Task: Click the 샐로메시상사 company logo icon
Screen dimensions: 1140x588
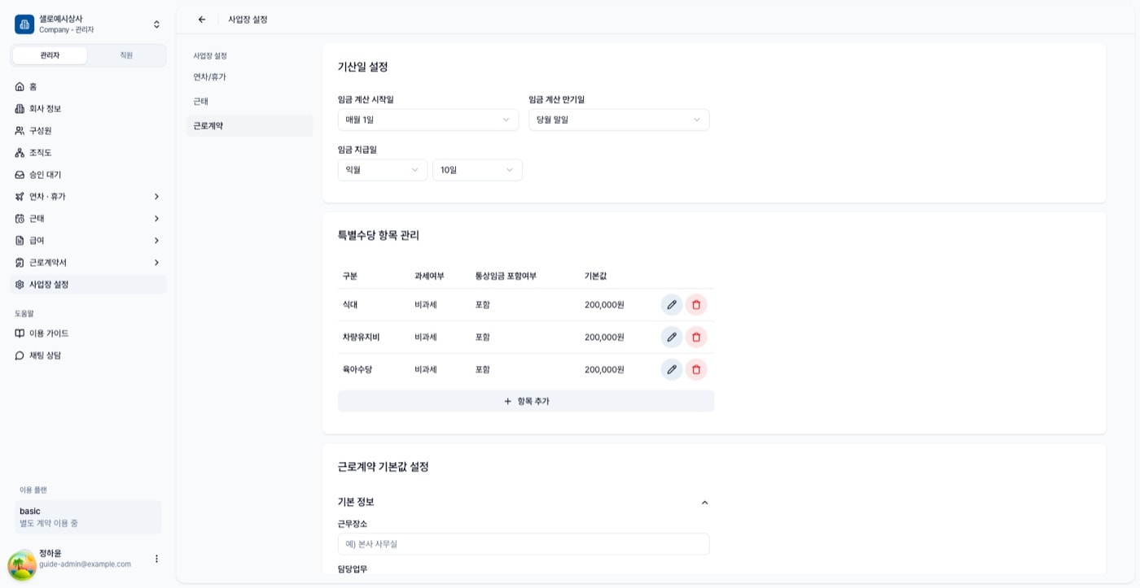Action: pyautogui.click(x=24, y=24)
